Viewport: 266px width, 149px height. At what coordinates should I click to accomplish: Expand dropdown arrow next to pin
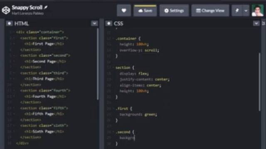[x=246, y=11]
